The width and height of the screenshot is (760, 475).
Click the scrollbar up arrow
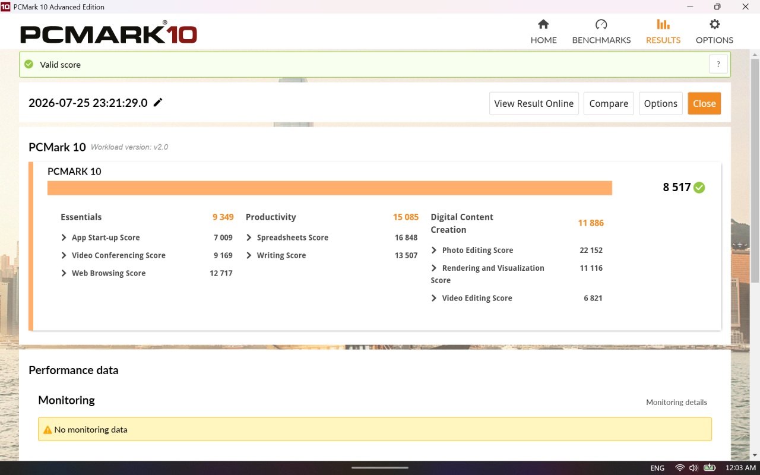click(x=755, y=55)
